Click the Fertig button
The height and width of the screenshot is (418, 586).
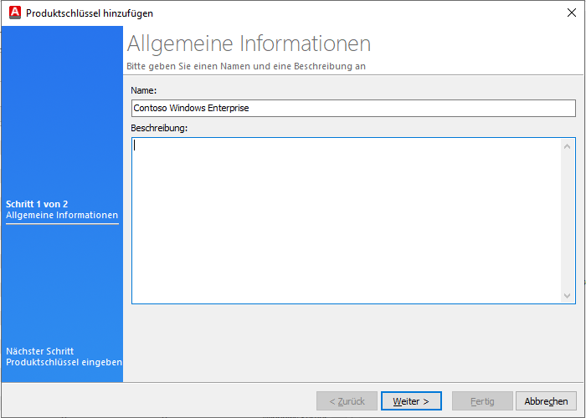(482, 401)
